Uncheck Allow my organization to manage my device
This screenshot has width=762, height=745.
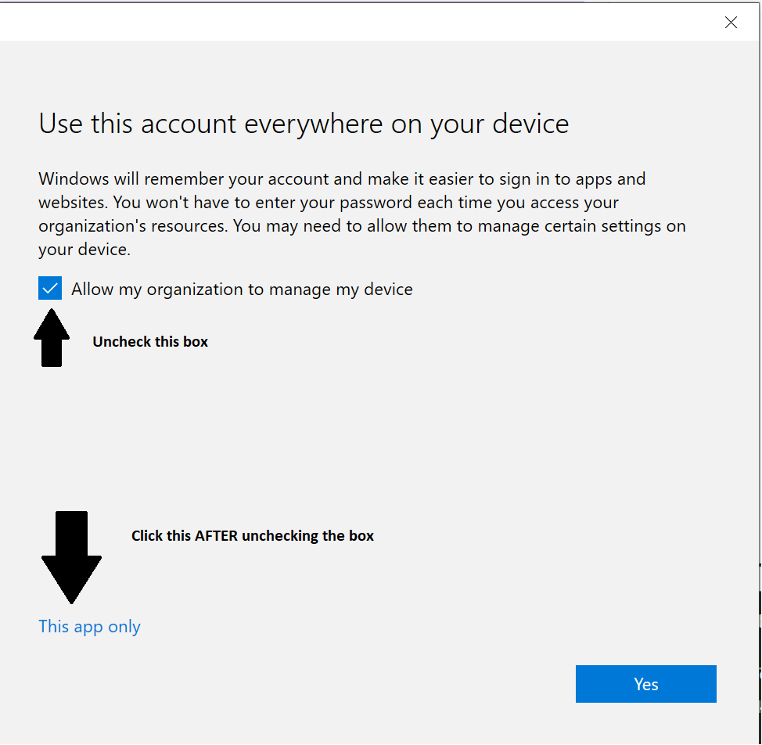(50, 289)
